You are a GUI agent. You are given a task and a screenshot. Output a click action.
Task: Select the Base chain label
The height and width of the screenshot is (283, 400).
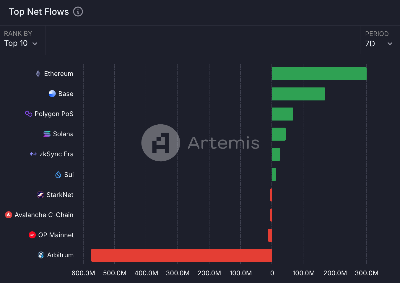click(x=66, y=94)
